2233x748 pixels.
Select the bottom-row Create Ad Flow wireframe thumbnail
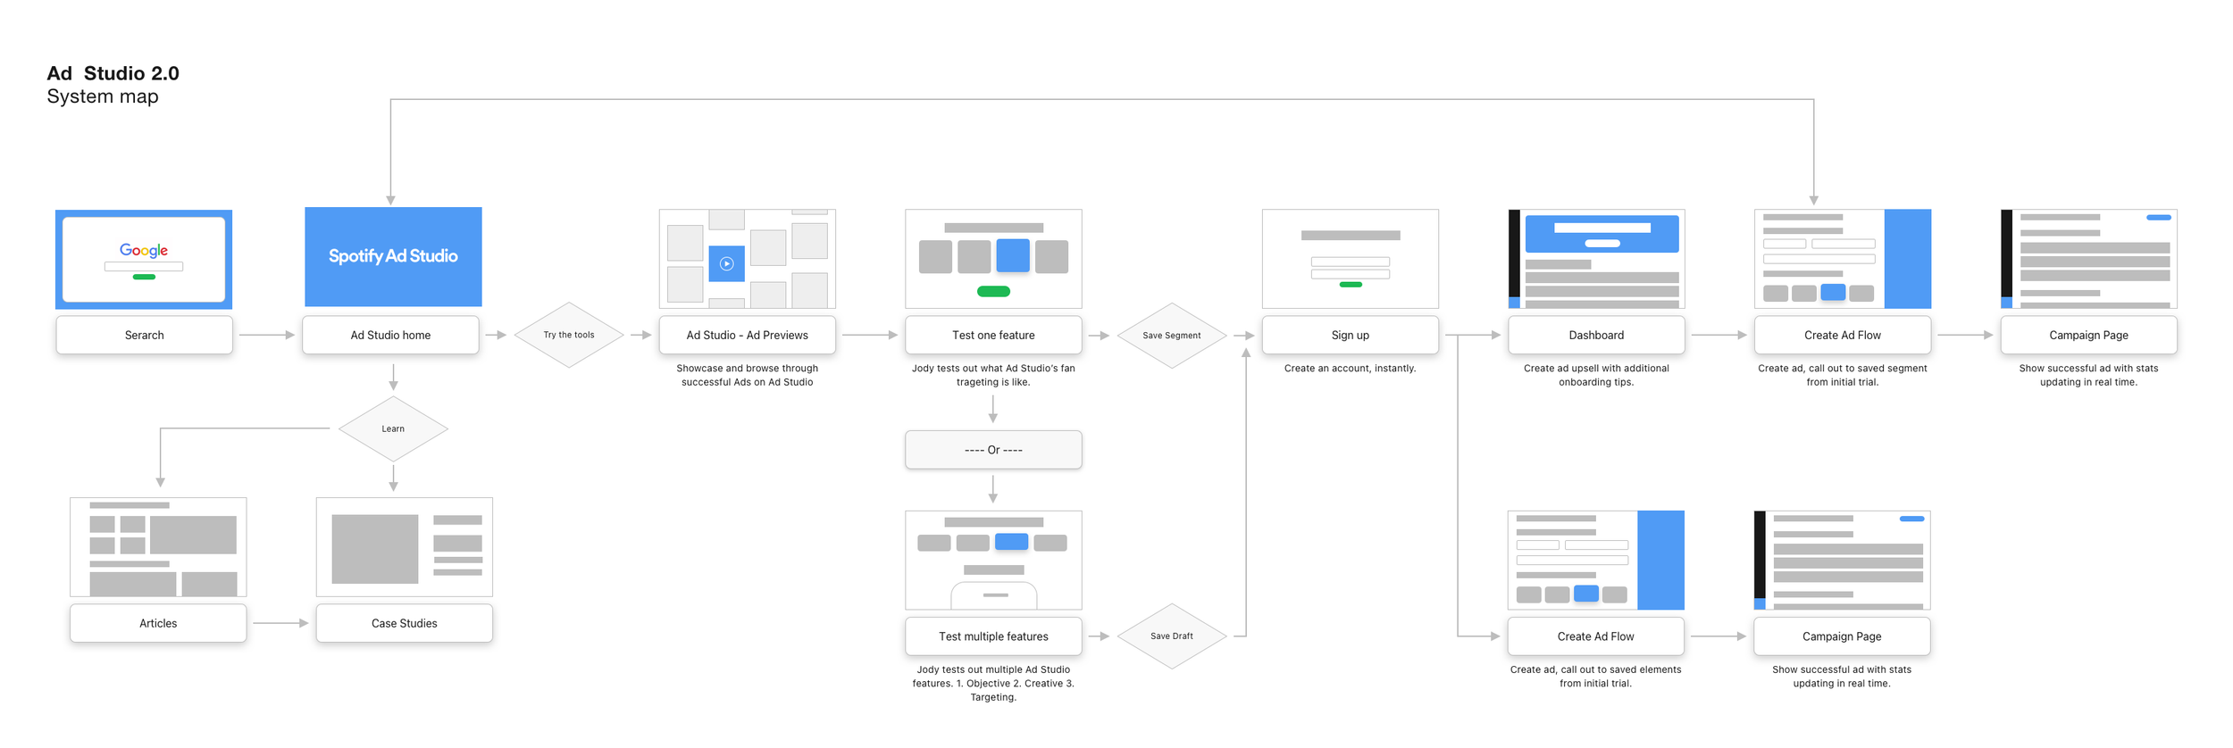click(x=1595, y=561)
